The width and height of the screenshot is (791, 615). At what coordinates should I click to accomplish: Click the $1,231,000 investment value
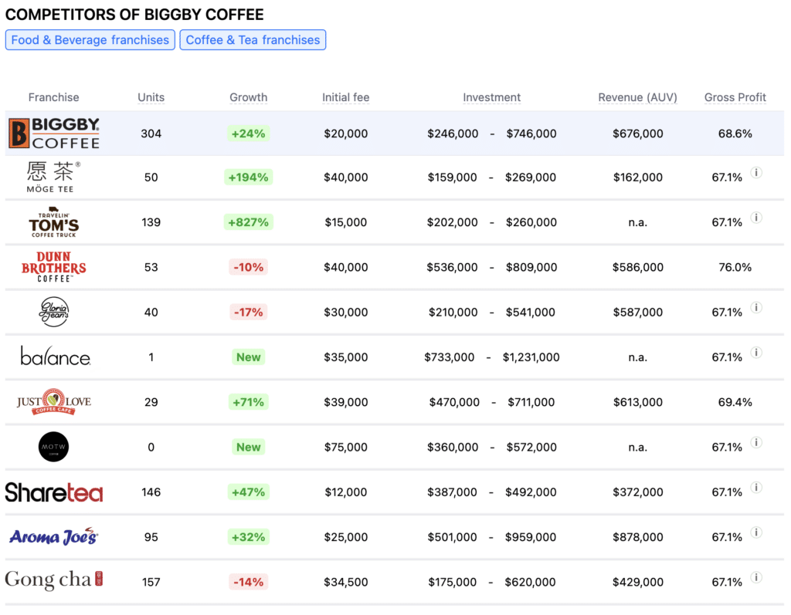[x=531, y=357]
